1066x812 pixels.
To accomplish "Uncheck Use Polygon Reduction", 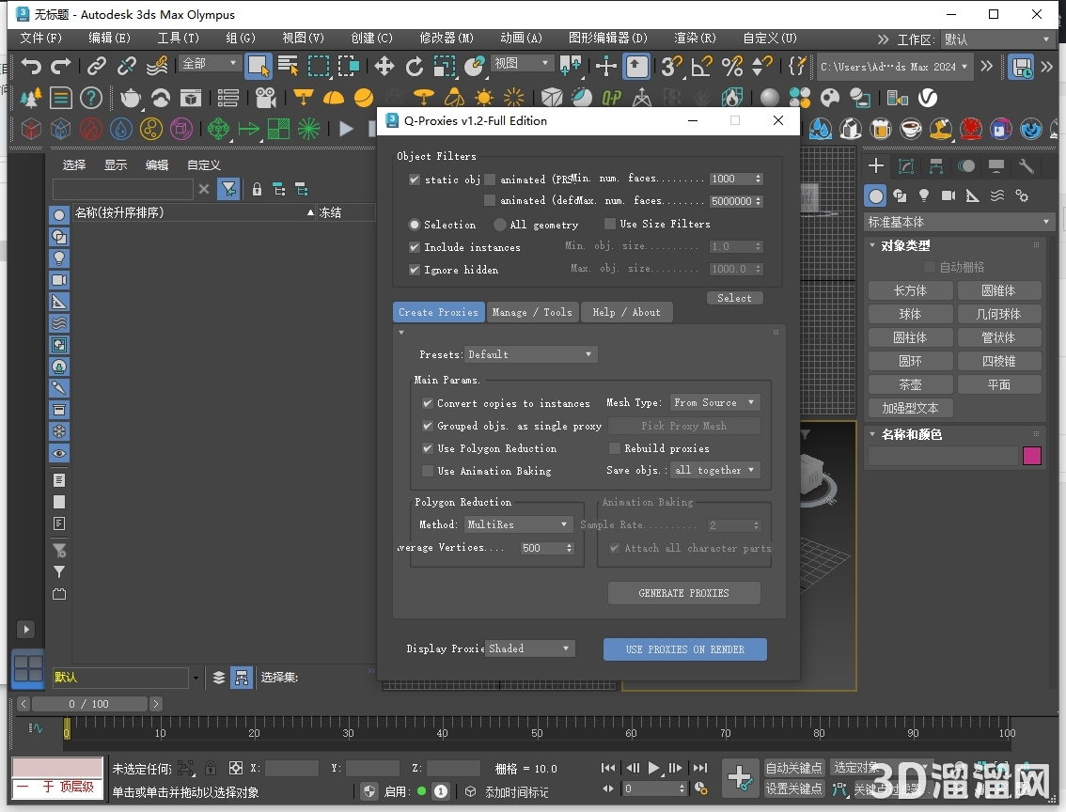I will click(428, 448).
